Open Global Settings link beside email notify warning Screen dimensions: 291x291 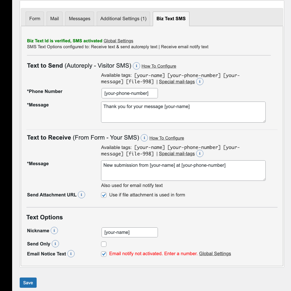point(215,254)
